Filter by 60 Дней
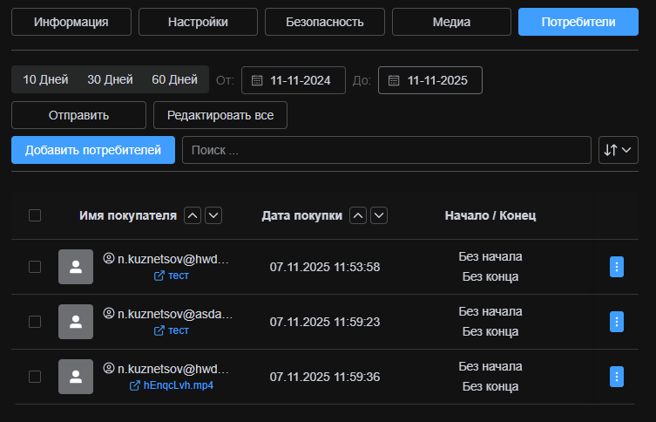Viewport: 656px width, 422px height. pos(174,79)
